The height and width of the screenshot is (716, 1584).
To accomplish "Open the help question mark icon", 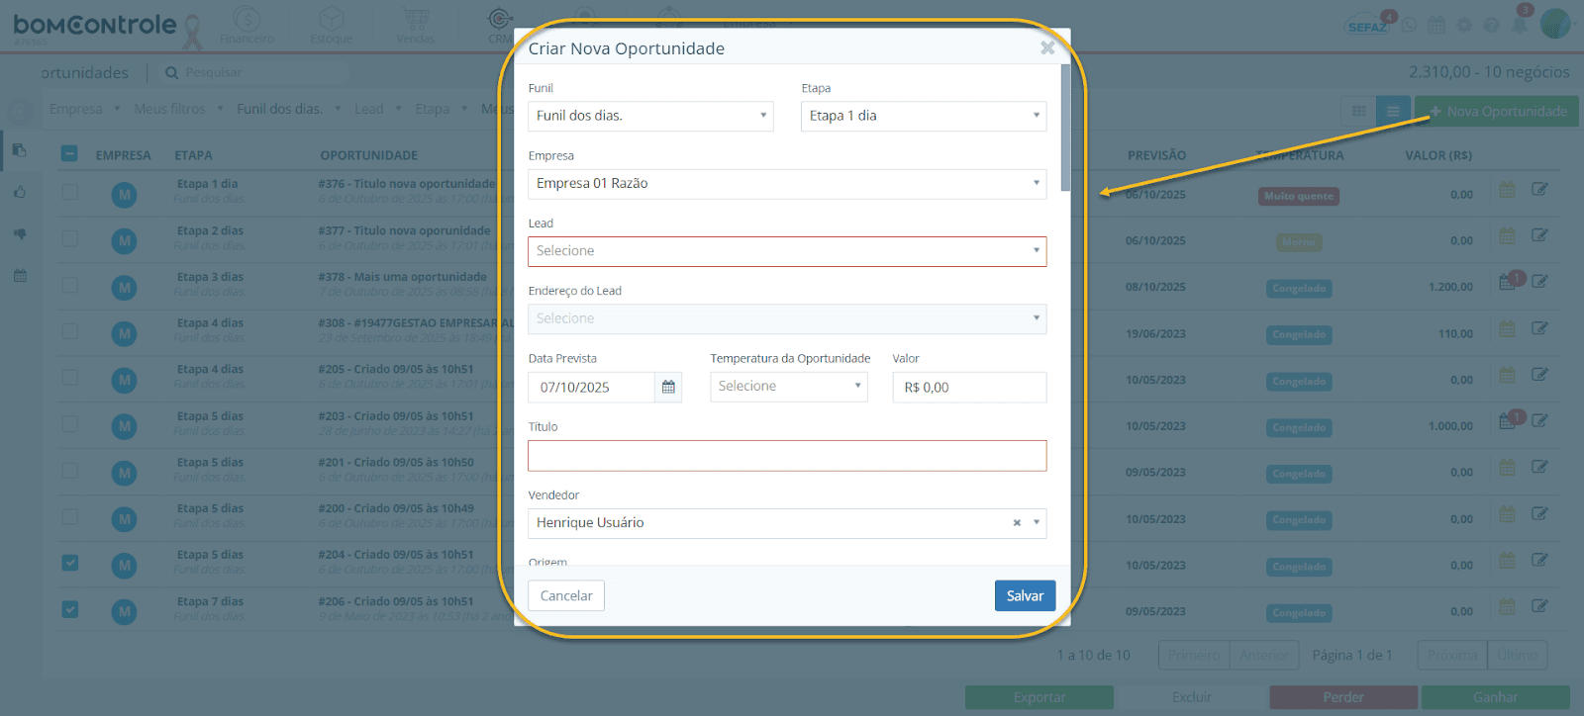I will (1491, 26).
